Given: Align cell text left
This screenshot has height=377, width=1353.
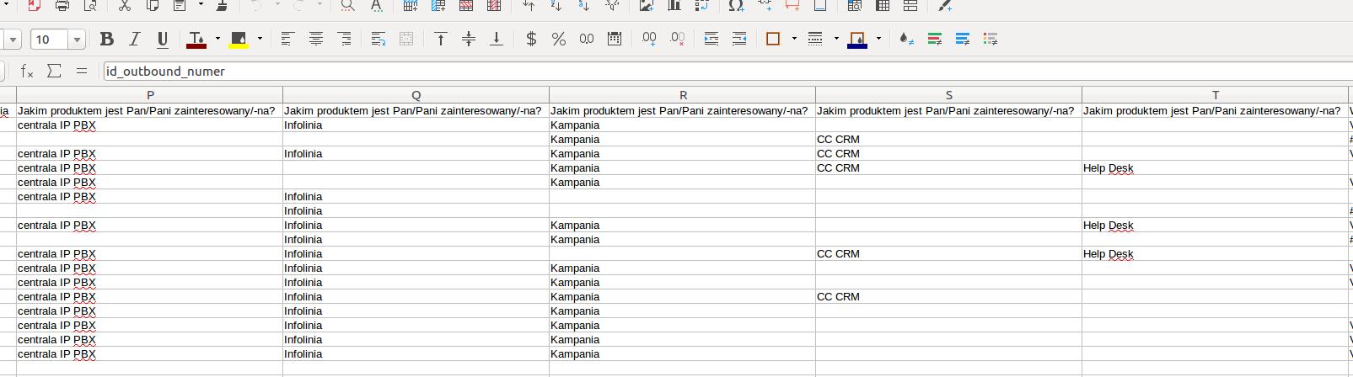Looking at the screenshot, I should pyautogui.click(x=287, y=39).
